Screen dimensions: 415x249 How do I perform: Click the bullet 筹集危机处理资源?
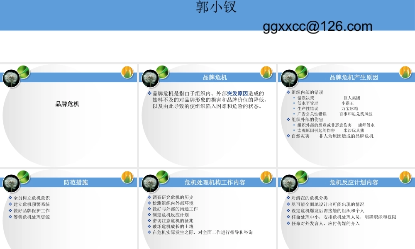(x=32, y=217)
